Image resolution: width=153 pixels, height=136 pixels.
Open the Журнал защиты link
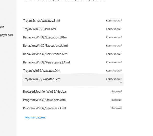tap(35, 118)
